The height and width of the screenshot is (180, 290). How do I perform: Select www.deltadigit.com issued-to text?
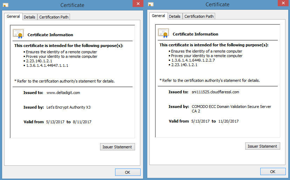point(63,93)
